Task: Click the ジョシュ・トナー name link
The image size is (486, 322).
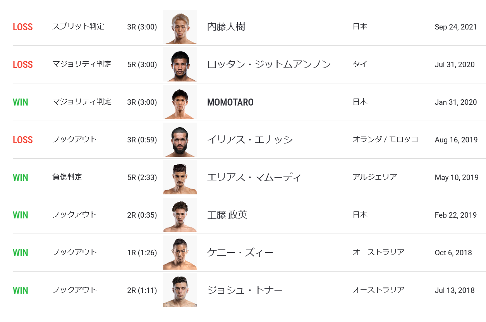Action: click(245, 290)
